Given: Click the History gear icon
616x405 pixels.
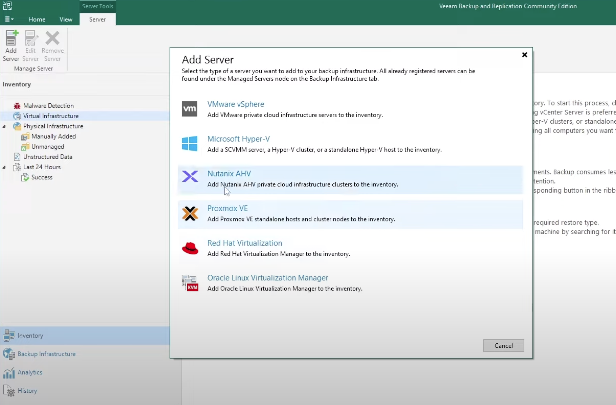Looking at the screenshot, I should click(x=9, y=391).
